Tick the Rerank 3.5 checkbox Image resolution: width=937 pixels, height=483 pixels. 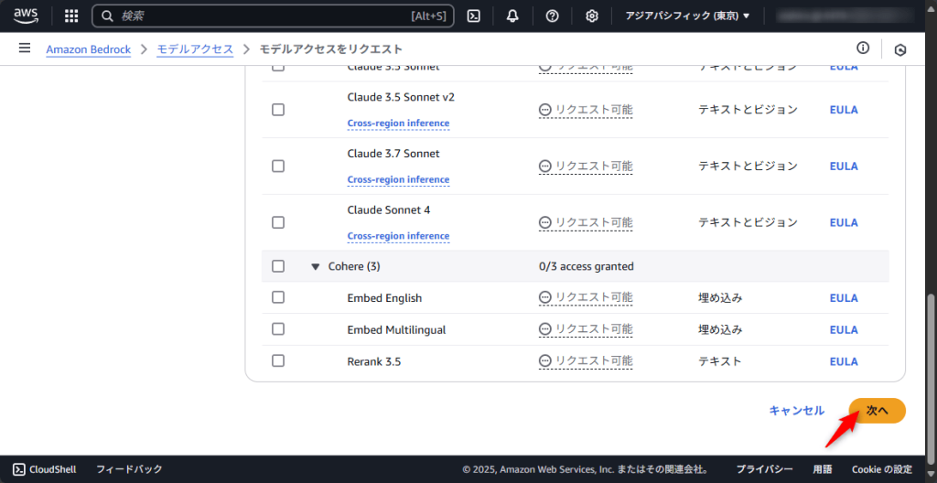(x=278, y=361)
